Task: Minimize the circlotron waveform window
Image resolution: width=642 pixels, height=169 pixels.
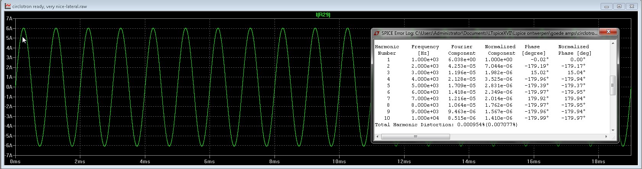Action: tap(607, 6)
